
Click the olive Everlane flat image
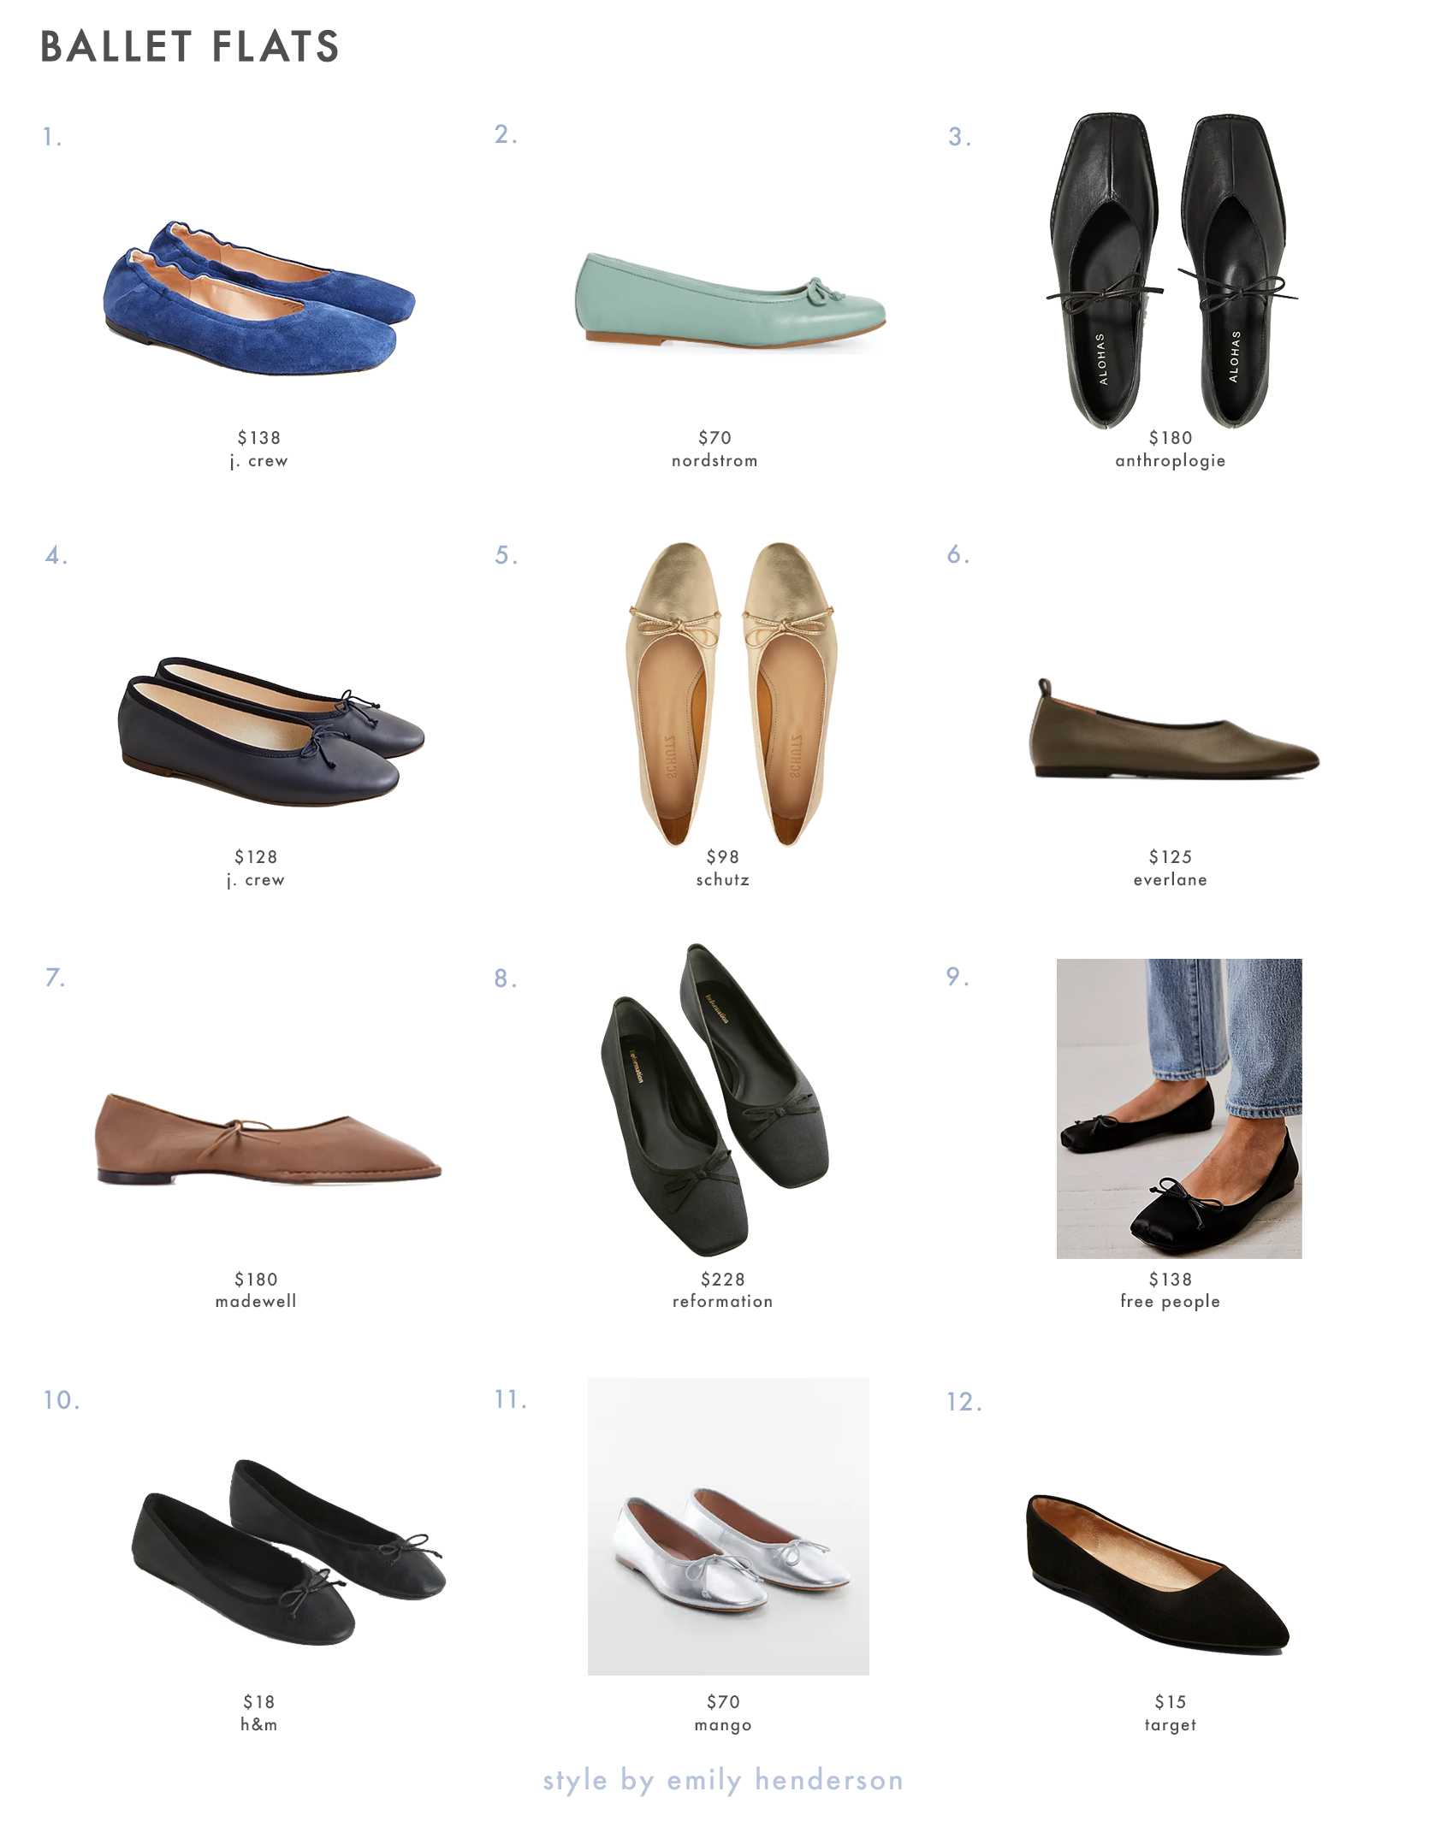tap(1173, 729)
